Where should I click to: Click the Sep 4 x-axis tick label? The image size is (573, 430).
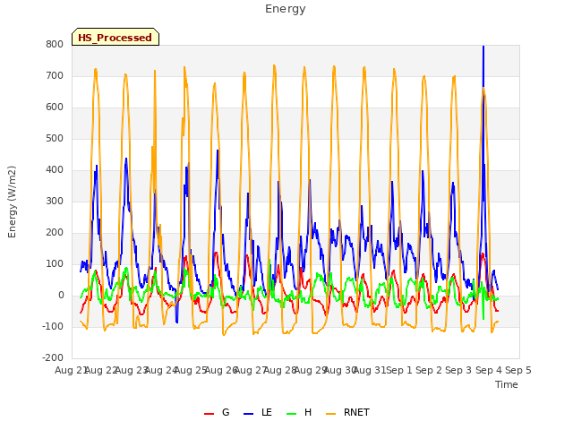coord(489,370)
